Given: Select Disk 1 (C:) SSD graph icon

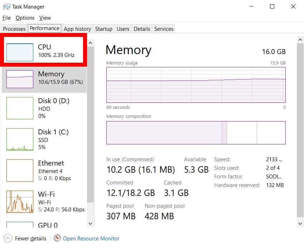Looking at the screenshot, I should [20, 139].
